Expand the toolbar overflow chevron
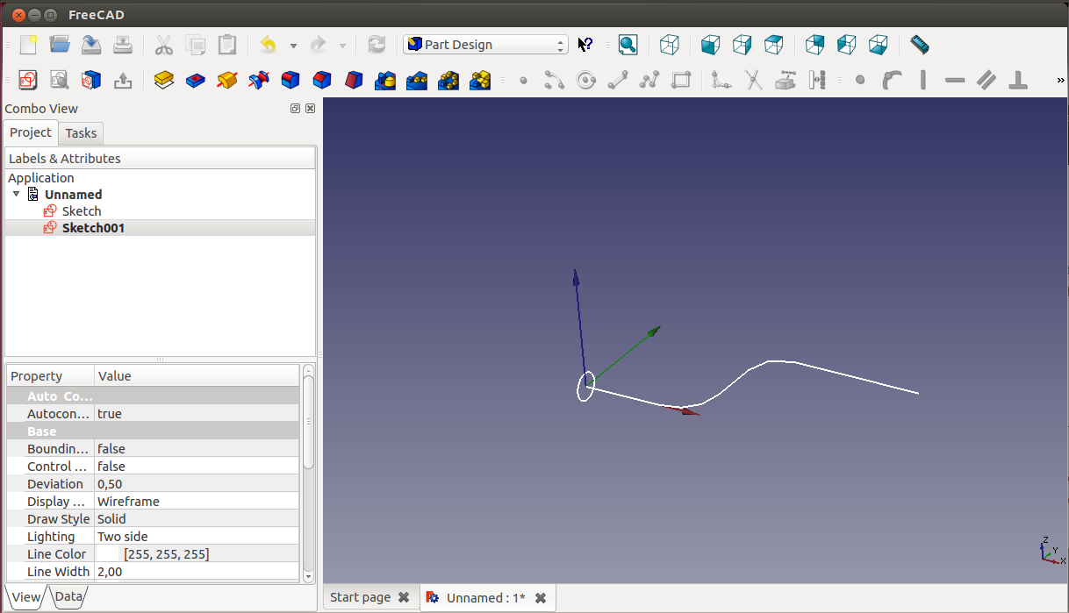The image size is (1069, 613). pyautogui.click(x=1060, y=81)
